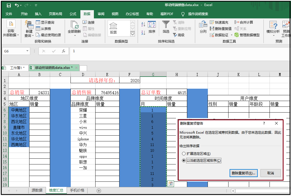Open the 办公标签 tab

[x=132, y=14]
